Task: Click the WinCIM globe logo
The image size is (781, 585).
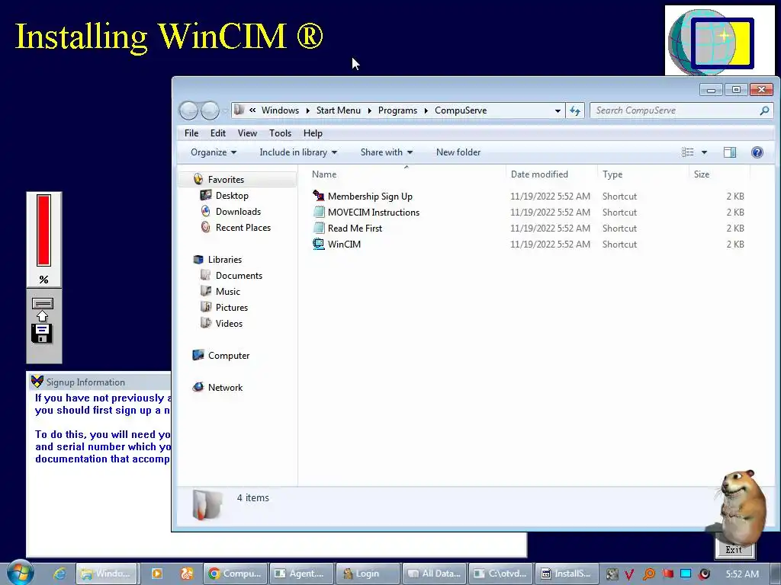Action: [713, 42]
